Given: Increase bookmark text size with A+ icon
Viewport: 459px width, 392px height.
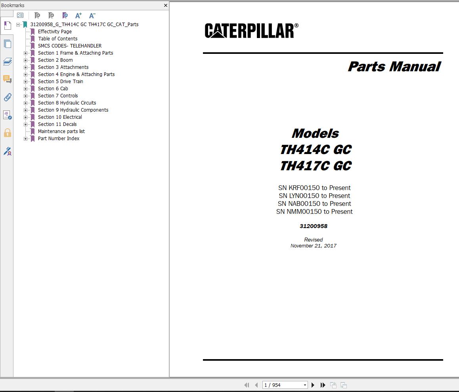Looking at the screenshot, I should [x=78, y=15].
